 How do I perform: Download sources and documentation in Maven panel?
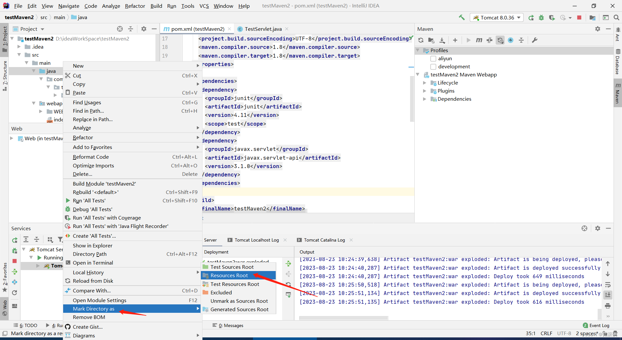tap(442, 40)
